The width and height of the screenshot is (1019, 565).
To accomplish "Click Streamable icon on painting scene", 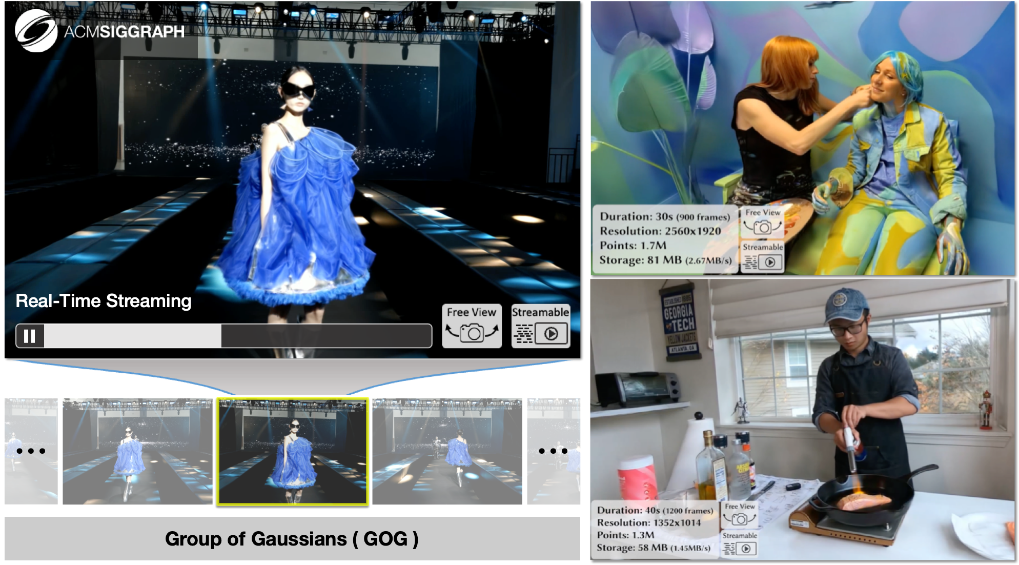I will pyautogui.click(x=763, y=256).
